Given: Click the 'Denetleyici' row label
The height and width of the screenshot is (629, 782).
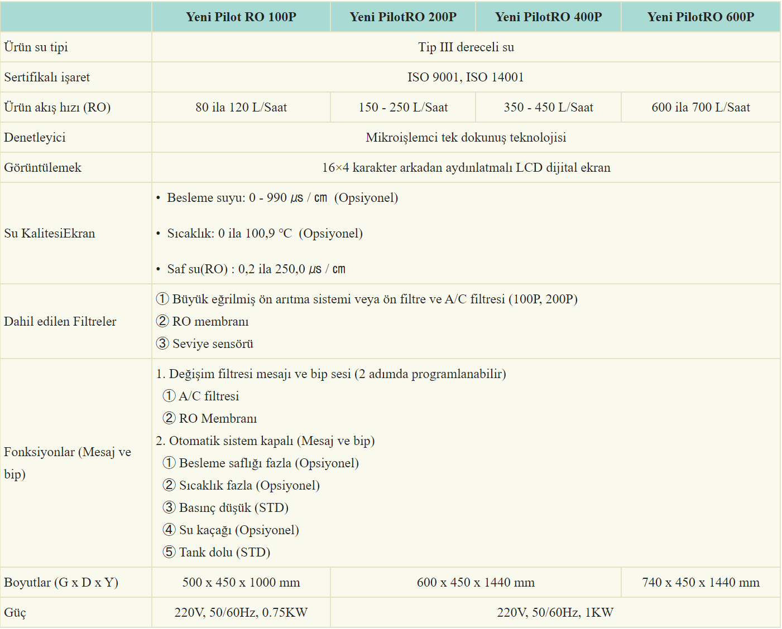Looking at the screenshot, I should click(35, 137).
